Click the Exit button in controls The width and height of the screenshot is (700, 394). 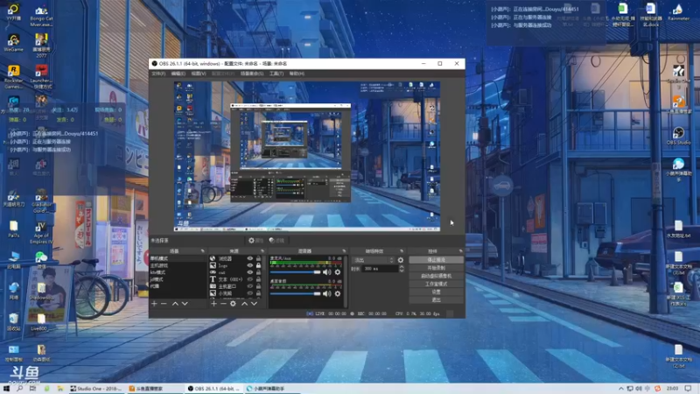pyautogui.click(x=436, y=299)
